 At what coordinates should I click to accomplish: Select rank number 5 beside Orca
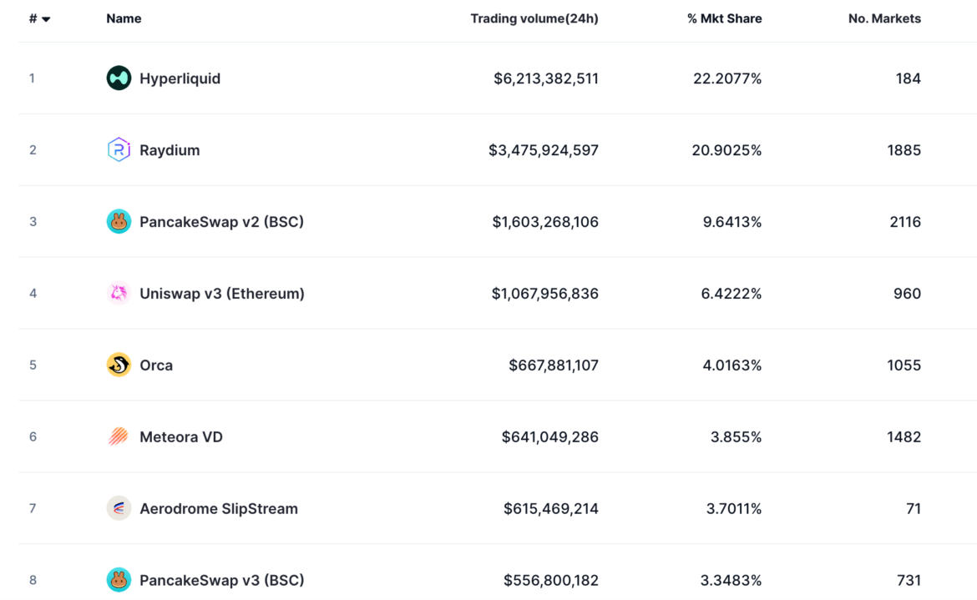tap(33, 365)
